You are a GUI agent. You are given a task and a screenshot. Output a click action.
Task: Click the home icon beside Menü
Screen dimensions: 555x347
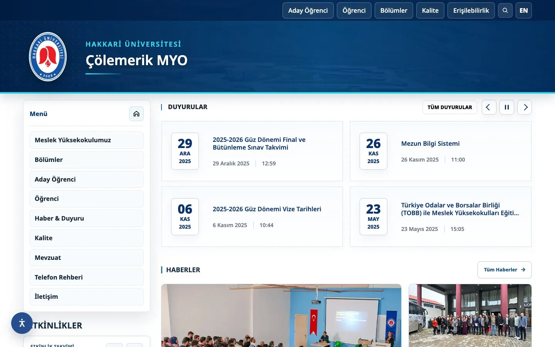click(x=136, y=114)
